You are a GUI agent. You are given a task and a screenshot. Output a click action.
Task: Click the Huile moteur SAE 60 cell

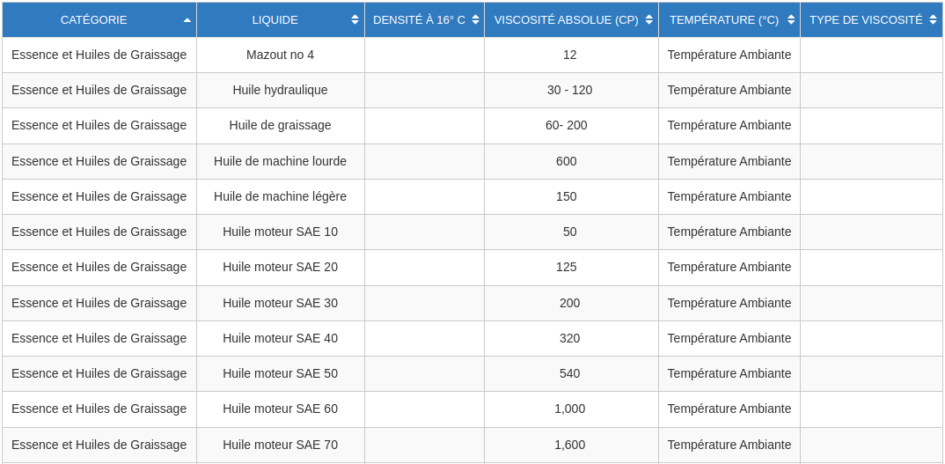coord(281,409)
